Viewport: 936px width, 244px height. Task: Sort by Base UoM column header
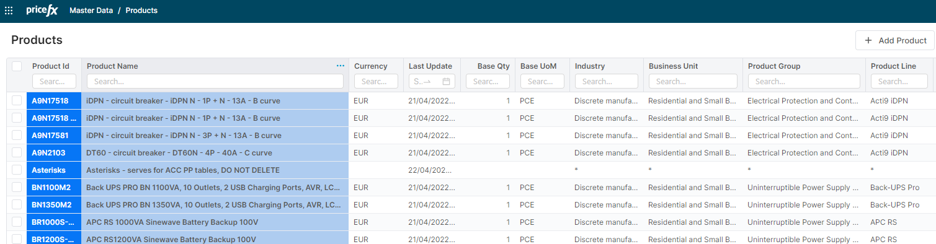pos(538,66)
